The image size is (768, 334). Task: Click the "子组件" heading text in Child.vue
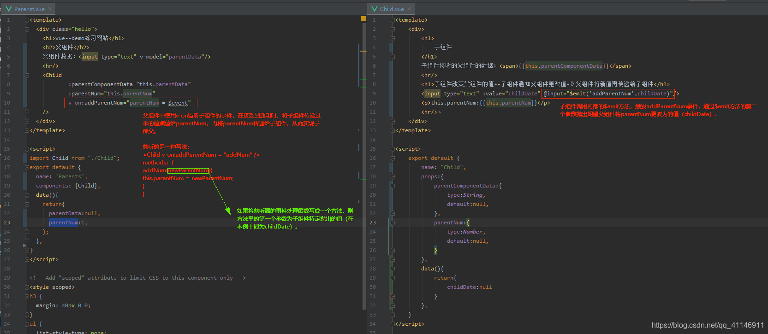(443, 47)
